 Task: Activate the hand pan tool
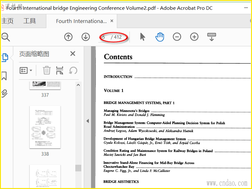(160, 37)
